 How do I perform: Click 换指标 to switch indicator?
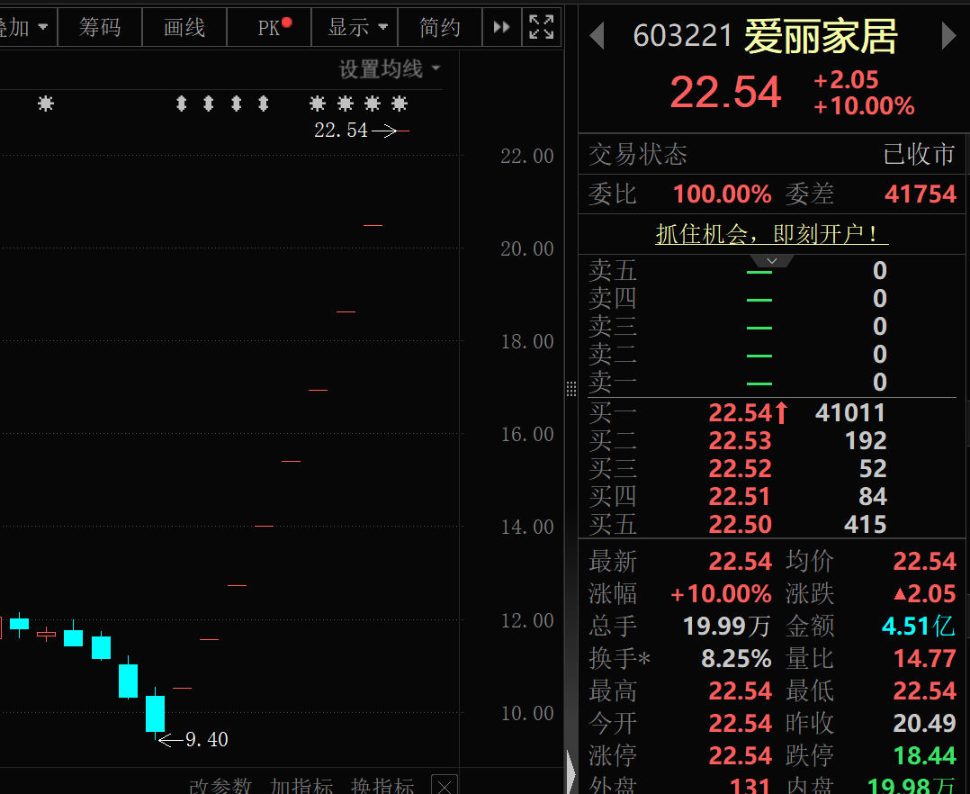click(382, 785)
